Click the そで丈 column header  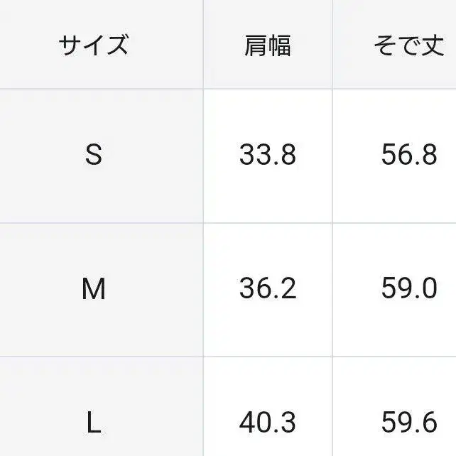(x=408, y=46)
